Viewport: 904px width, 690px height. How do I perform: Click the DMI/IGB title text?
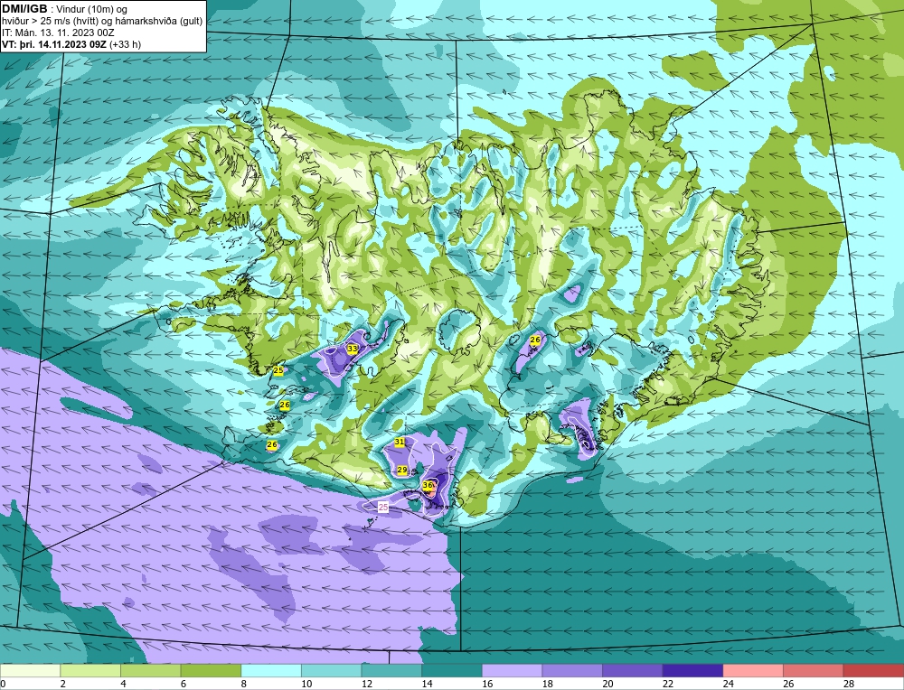[x=24, y=9]
